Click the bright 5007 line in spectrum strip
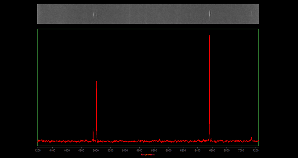Viewport: 298px width, 158px height. click(x=97, y=14)
